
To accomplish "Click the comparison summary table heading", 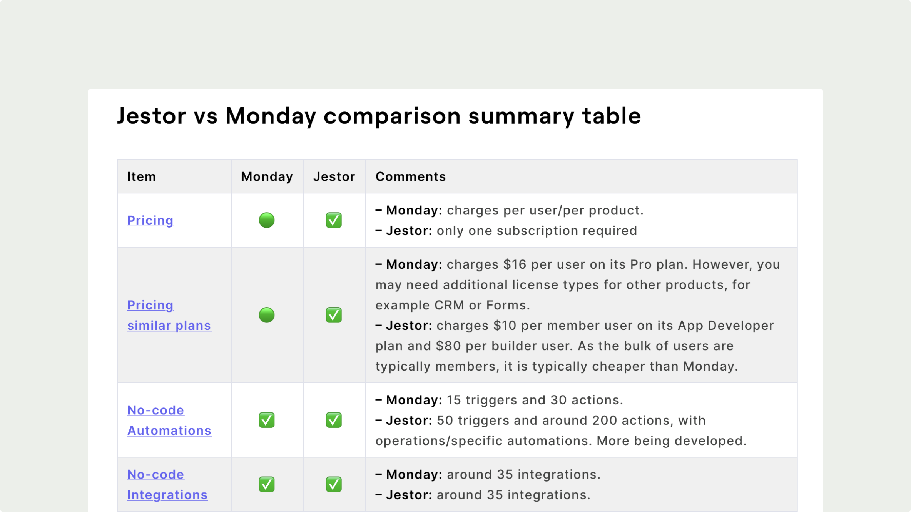I will [x=379, y=116].
